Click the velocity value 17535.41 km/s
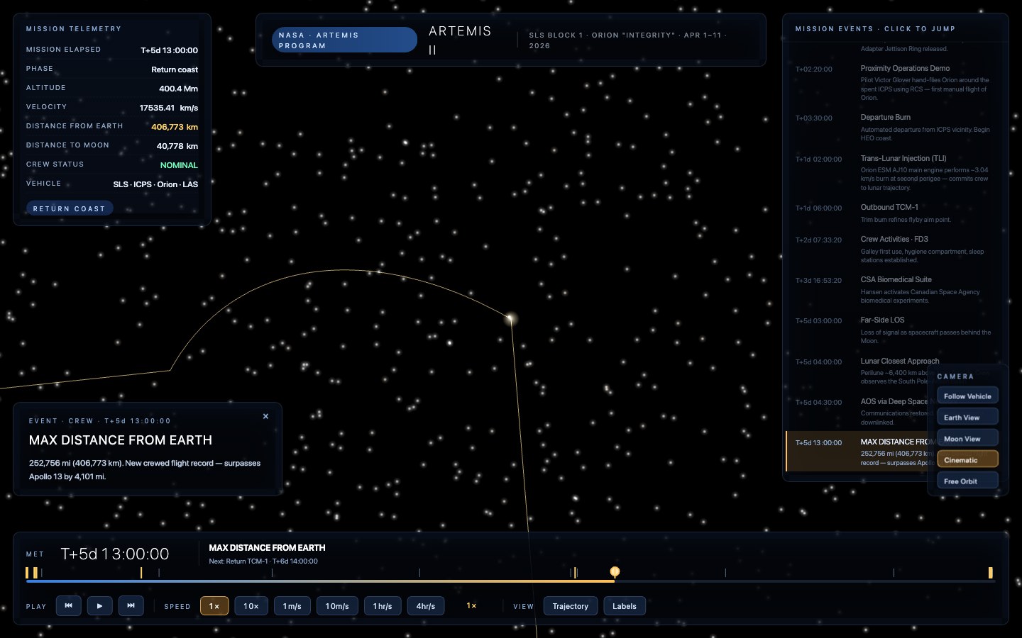 pos(169,108)
